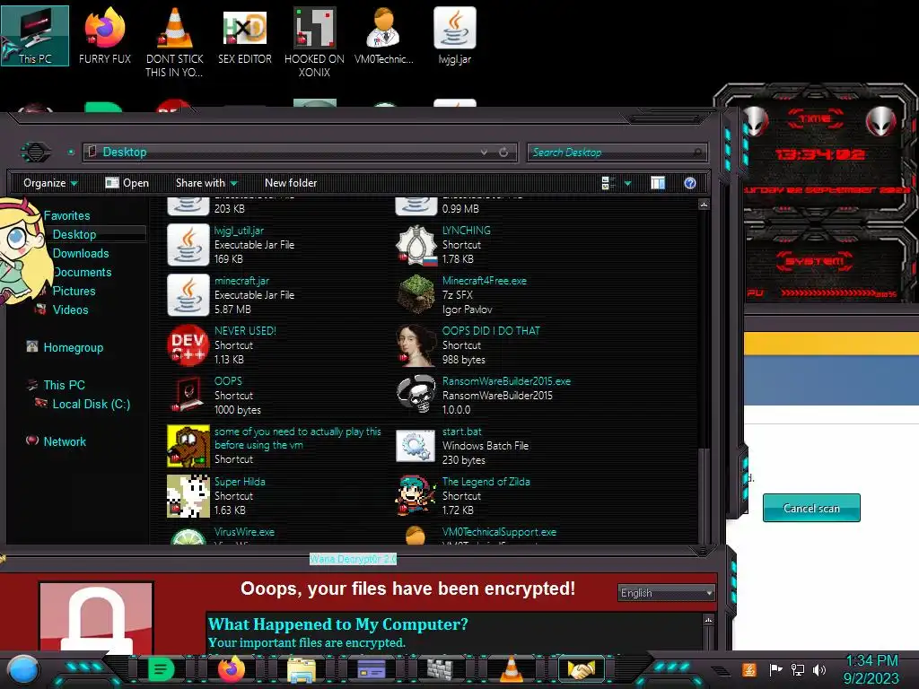Click the Desktop address bar path
The height and width of the screenshot is (689, 919).
pos(124,153)
